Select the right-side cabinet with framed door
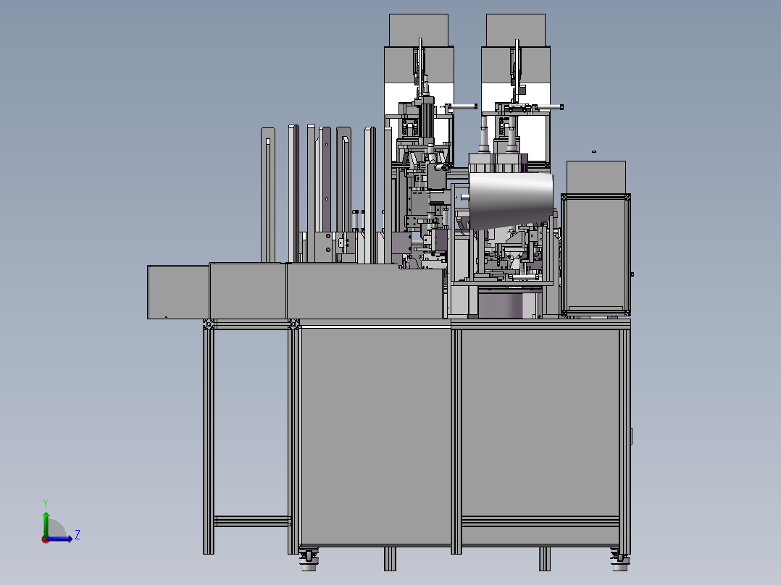781x585 pixels. 596,252
